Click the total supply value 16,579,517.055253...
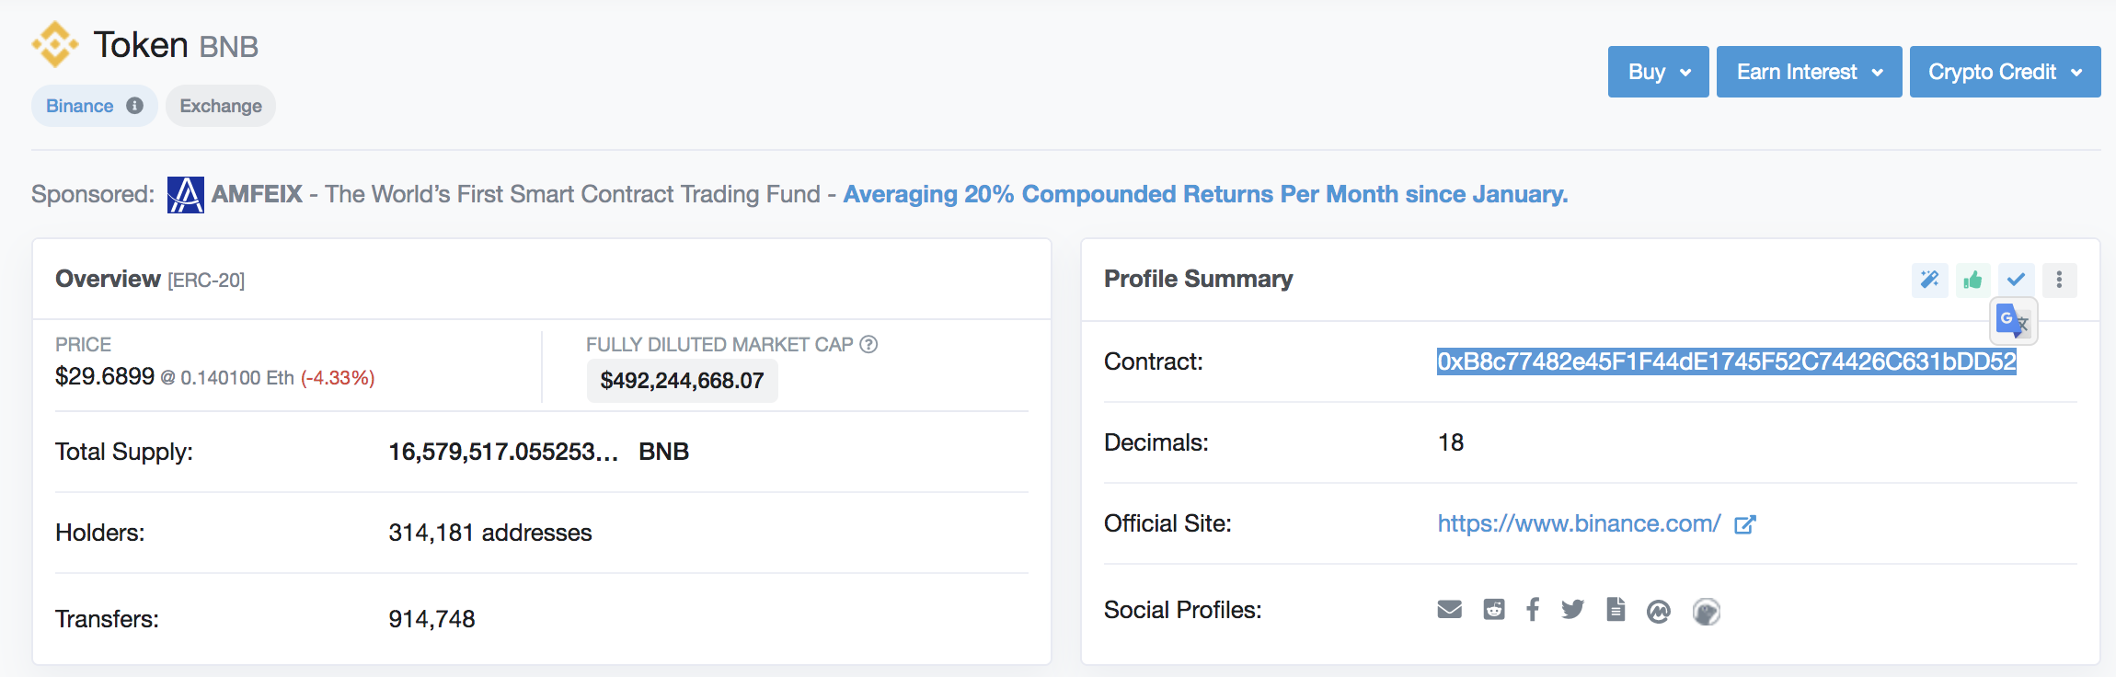 (x=503, y=452)
